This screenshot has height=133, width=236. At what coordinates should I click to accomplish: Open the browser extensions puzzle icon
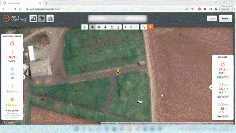[x=205, y=9]
